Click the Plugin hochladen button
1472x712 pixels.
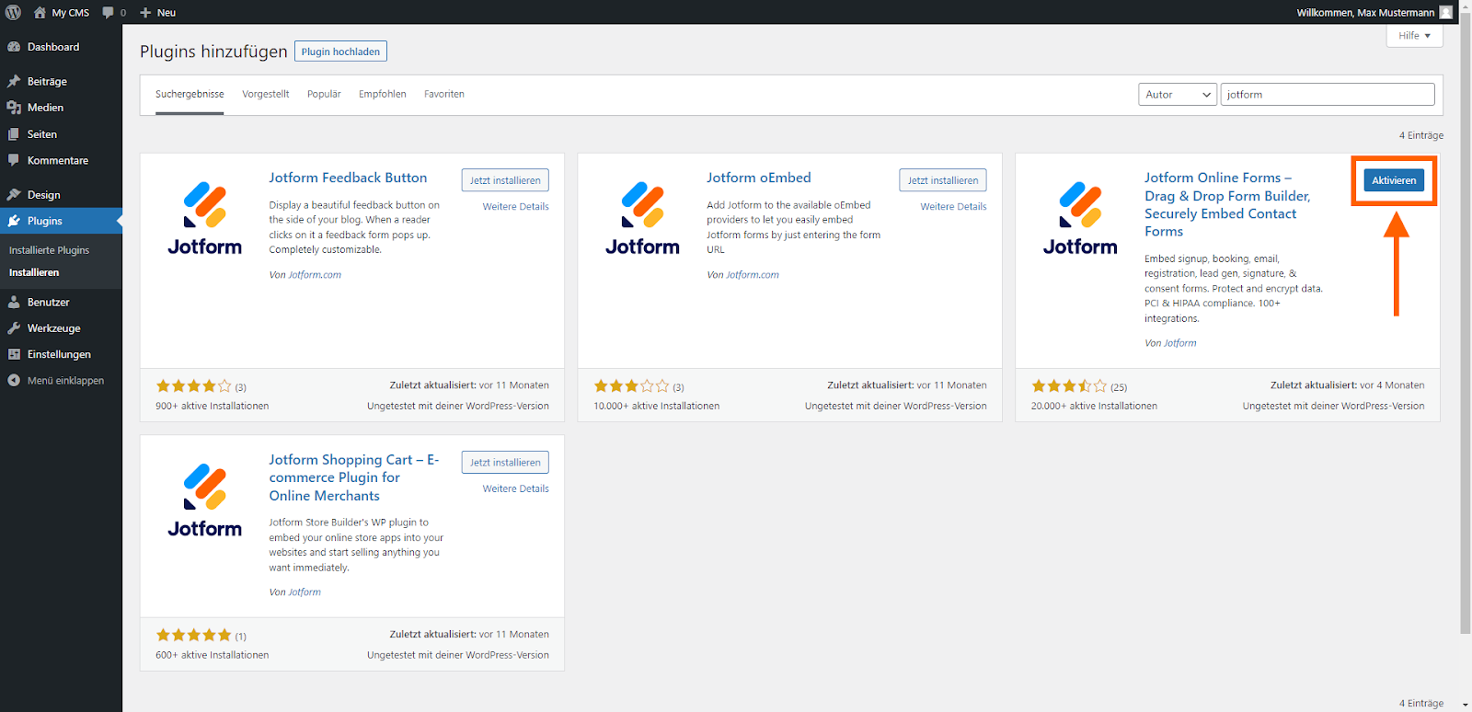pyautogui.click(x=340, y=52)
